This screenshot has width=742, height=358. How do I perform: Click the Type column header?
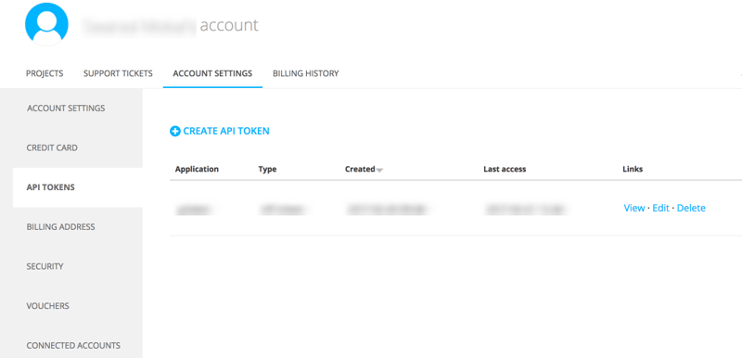click(x=267, y=169)
